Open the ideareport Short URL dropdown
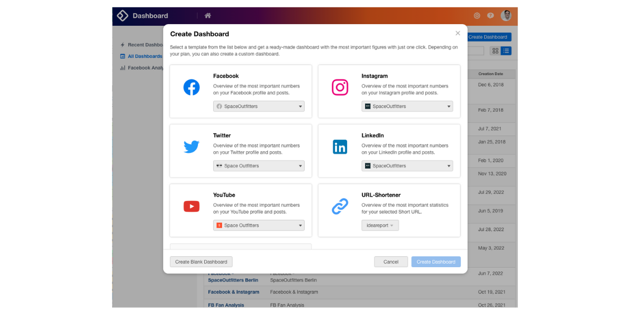The image size is (630, 315). 380,225
